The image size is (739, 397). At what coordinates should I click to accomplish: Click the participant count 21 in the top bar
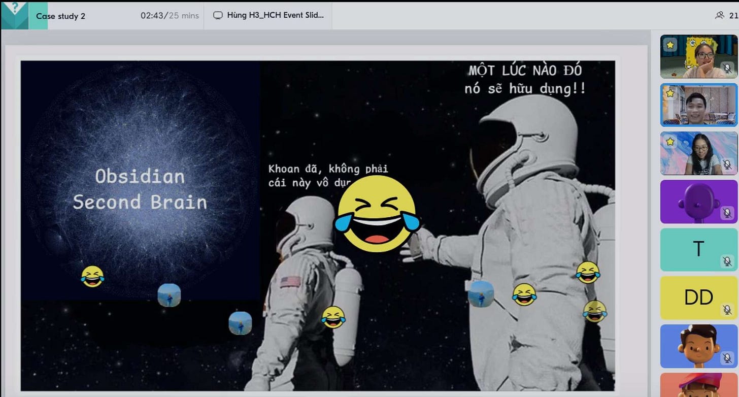(x=733, y=16)
